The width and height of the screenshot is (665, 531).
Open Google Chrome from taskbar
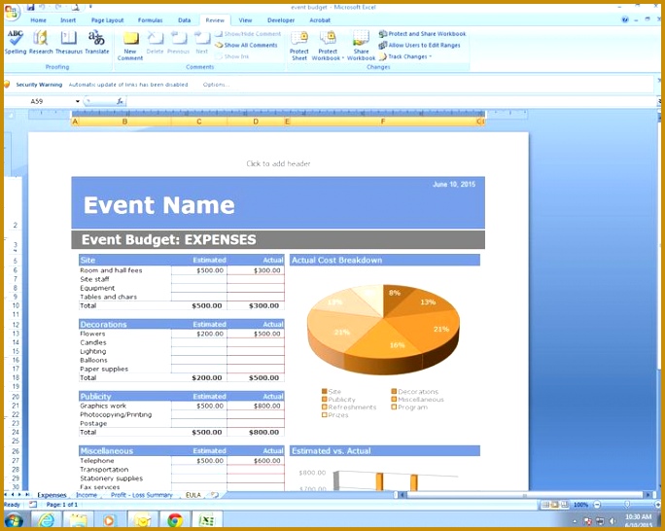point(175,520)
